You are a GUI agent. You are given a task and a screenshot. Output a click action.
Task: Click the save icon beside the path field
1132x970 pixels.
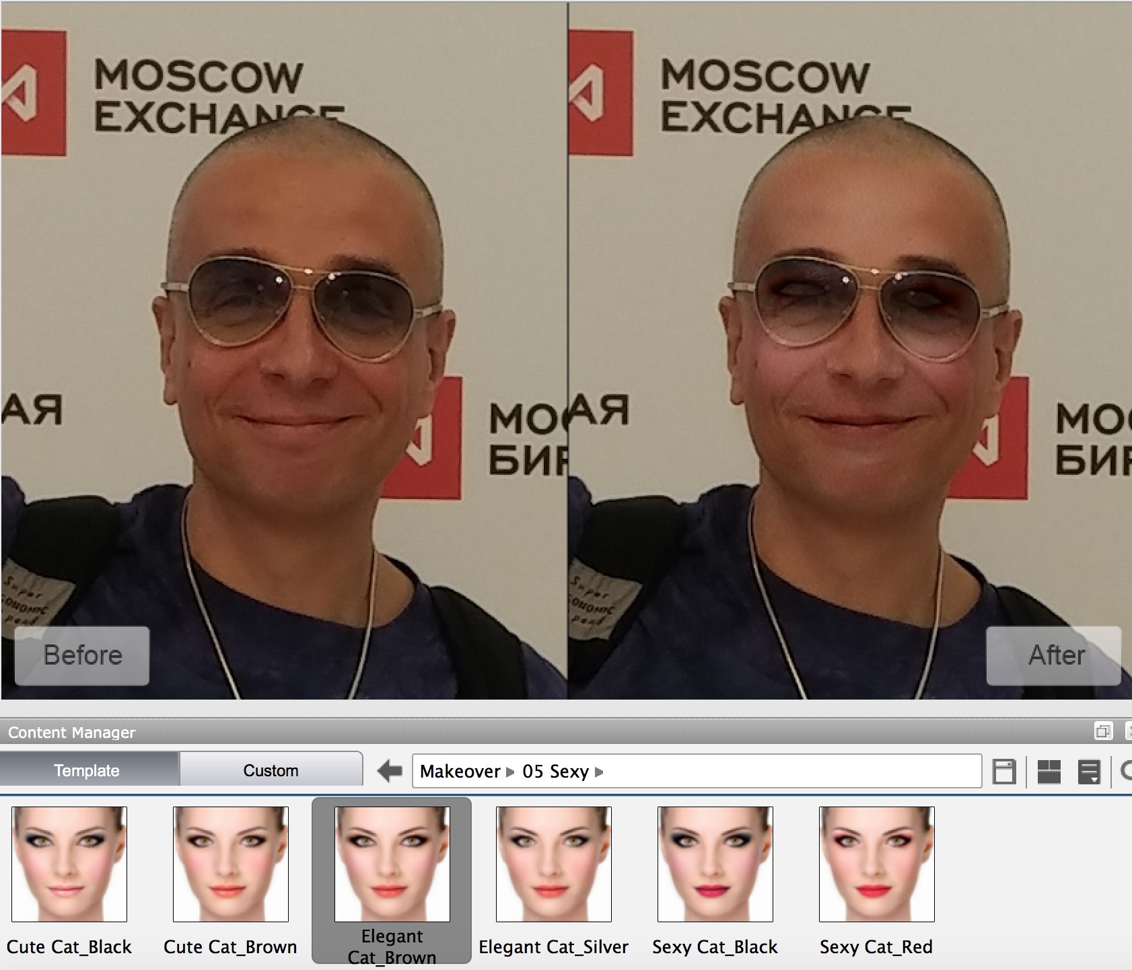coord(1003,771)
